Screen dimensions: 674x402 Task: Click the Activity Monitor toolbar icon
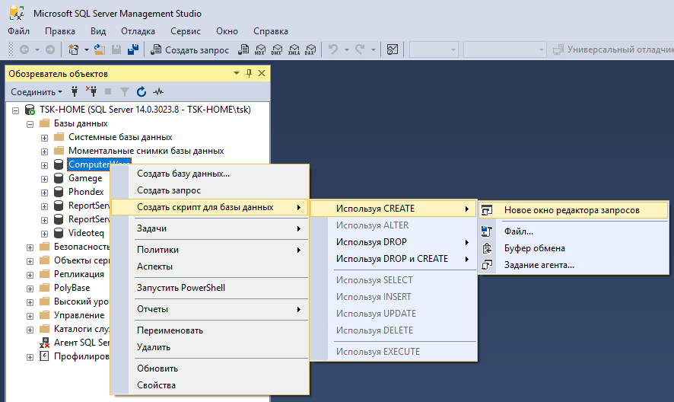click(393, 49)
